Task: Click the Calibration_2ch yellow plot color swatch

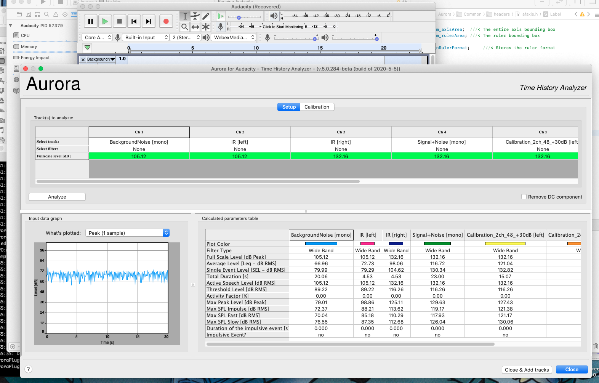Action: pyautogui.click(x=505, y=244)
